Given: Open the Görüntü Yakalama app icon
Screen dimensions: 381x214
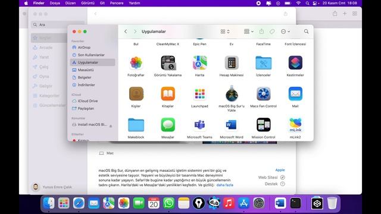Looking at the screenshot, I should coord(168,63).
